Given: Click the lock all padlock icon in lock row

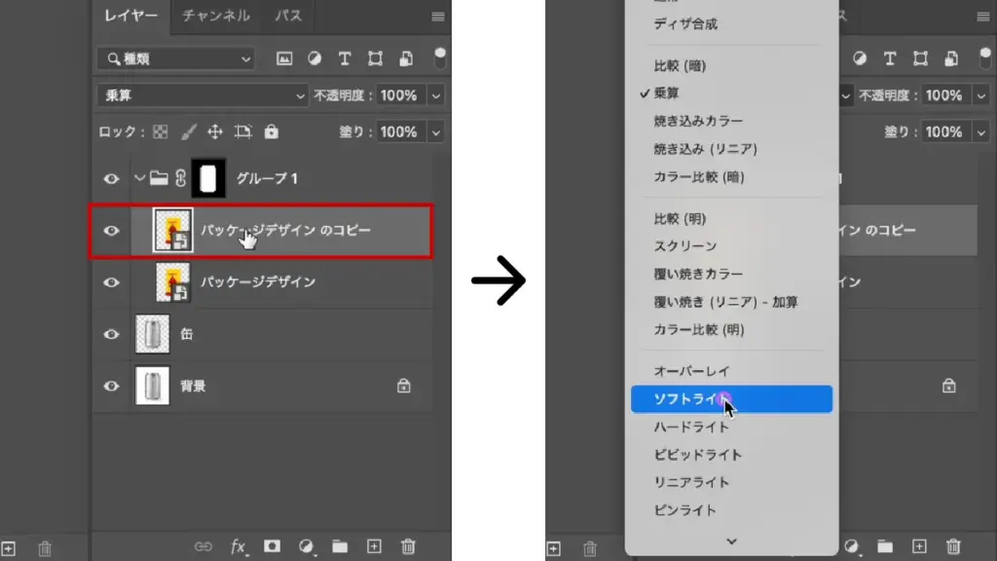Looking at the screenshot, I should click(272, 131).
